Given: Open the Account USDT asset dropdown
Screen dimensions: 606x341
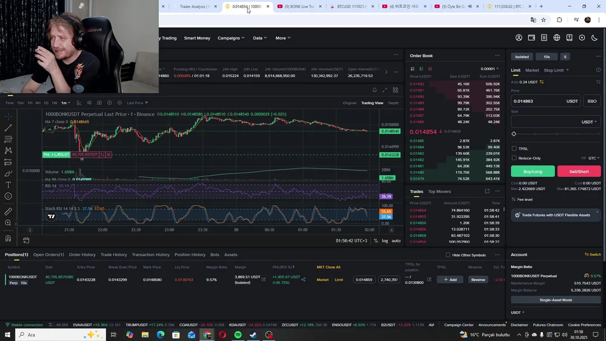Looking at the screenshot, I should pyautogui.click(x=518, y=313).
